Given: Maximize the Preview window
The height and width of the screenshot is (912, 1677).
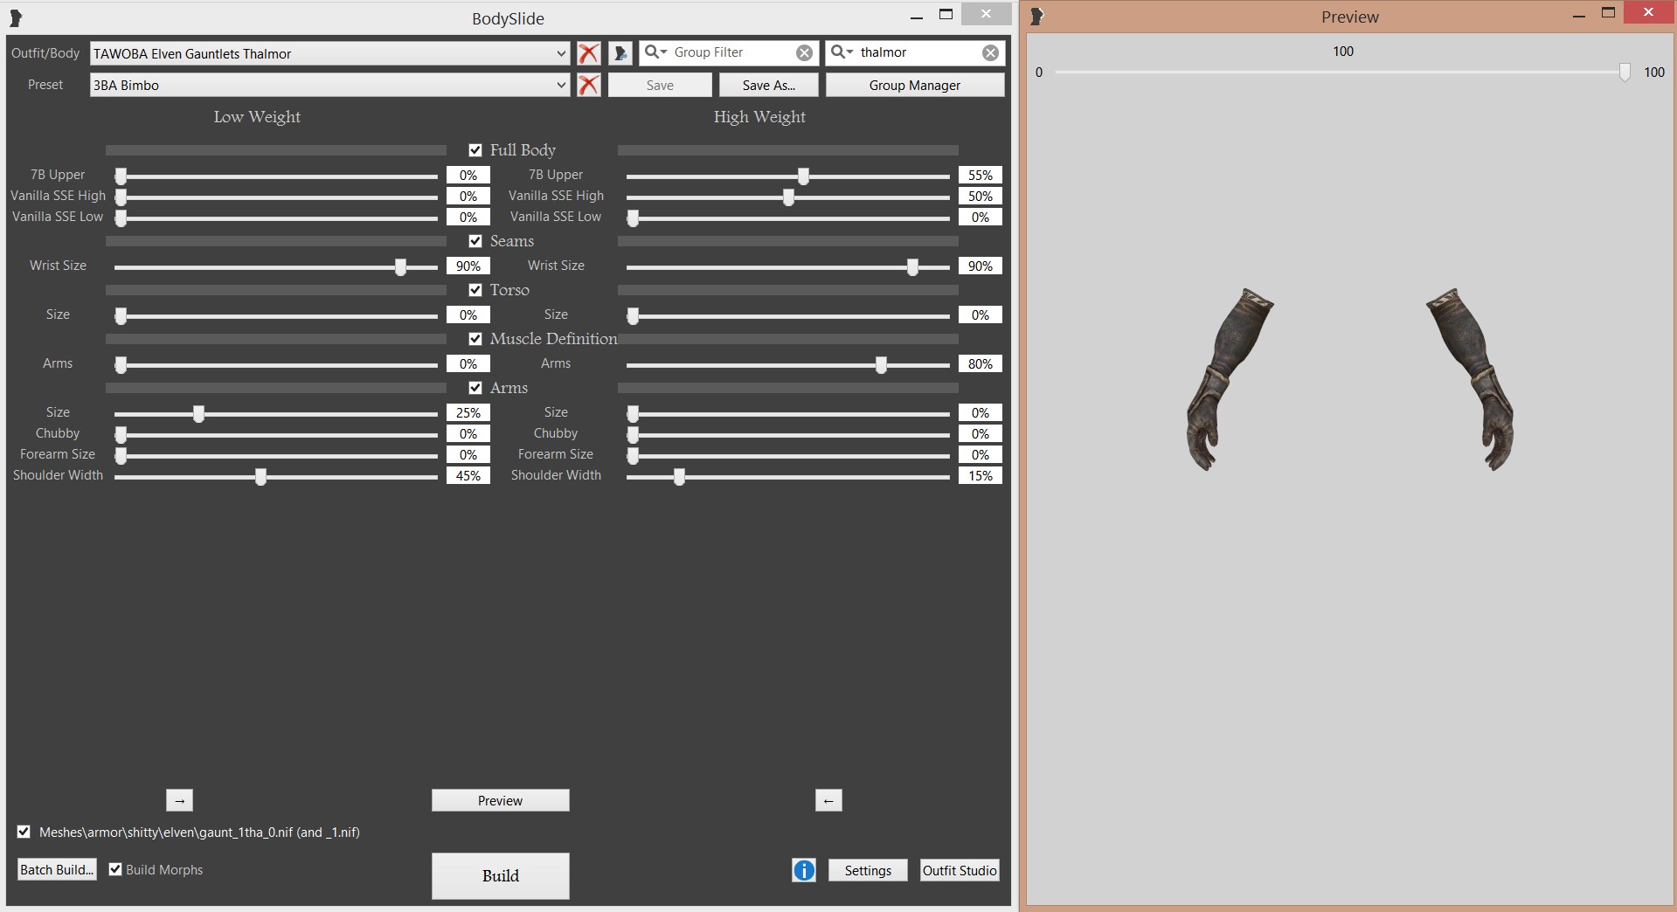Looking at the screenshot, I should (1608, 13).
